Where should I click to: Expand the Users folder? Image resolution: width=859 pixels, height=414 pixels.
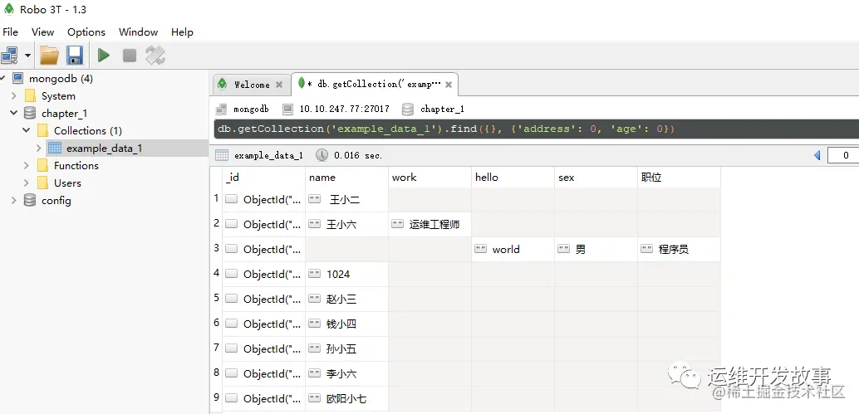tap(27, 183)
